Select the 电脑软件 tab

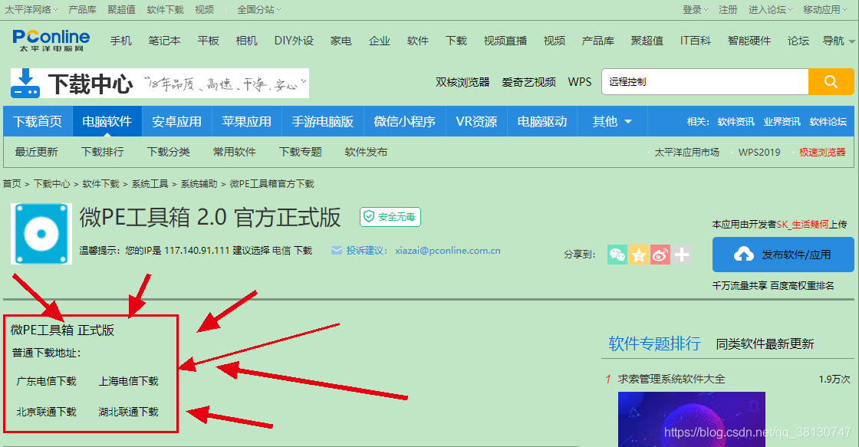point(107,122)
